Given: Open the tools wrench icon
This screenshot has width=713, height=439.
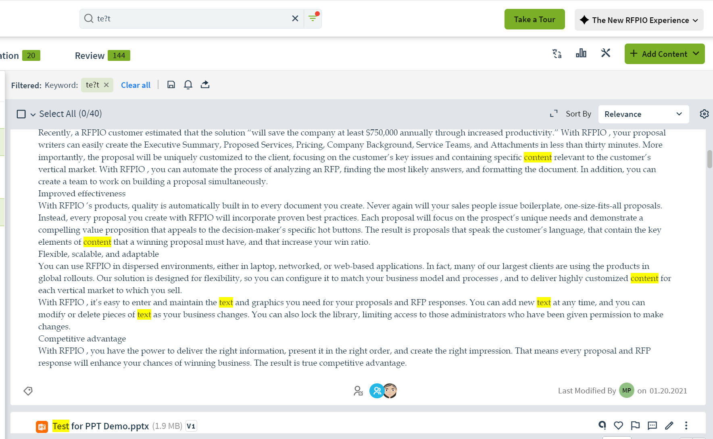Looking at the screenshot, I should click(606, 53).
